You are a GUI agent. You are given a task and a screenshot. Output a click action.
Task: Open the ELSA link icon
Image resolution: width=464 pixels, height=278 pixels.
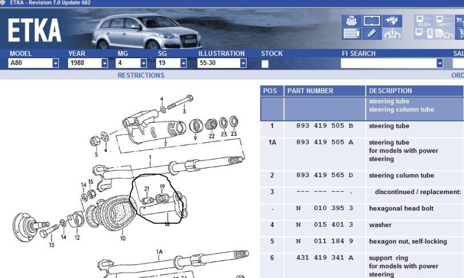(424, 21)
